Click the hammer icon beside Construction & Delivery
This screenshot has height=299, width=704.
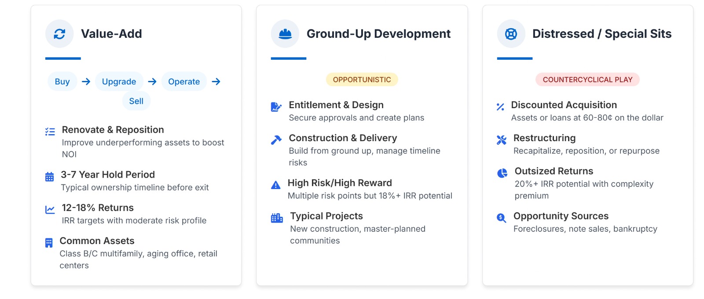276,140
